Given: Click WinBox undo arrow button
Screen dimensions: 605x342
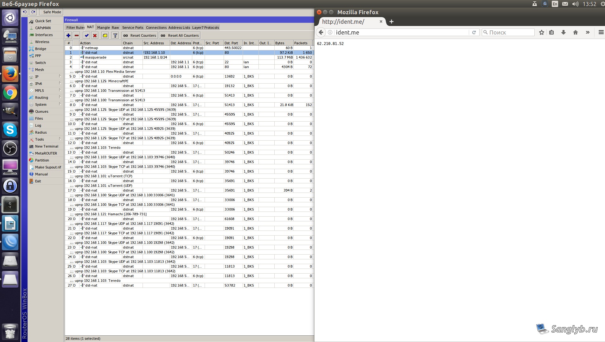Looking at the screenshot, I should [x=25, y=12].
